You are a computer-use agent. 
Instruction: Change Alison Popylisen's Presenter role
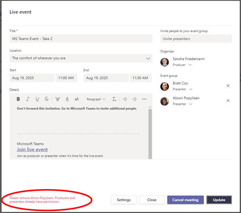click(182, 104)
